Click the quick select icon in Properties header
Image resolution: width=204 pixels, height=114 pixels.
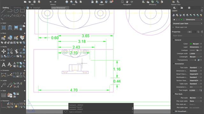click(198, 32)
